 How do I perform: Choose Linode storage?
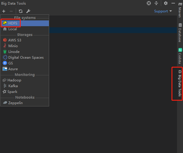(25, 51)
